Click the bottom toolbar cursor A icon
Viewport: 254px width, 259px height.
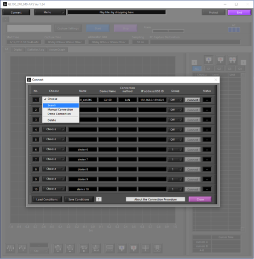122,248
